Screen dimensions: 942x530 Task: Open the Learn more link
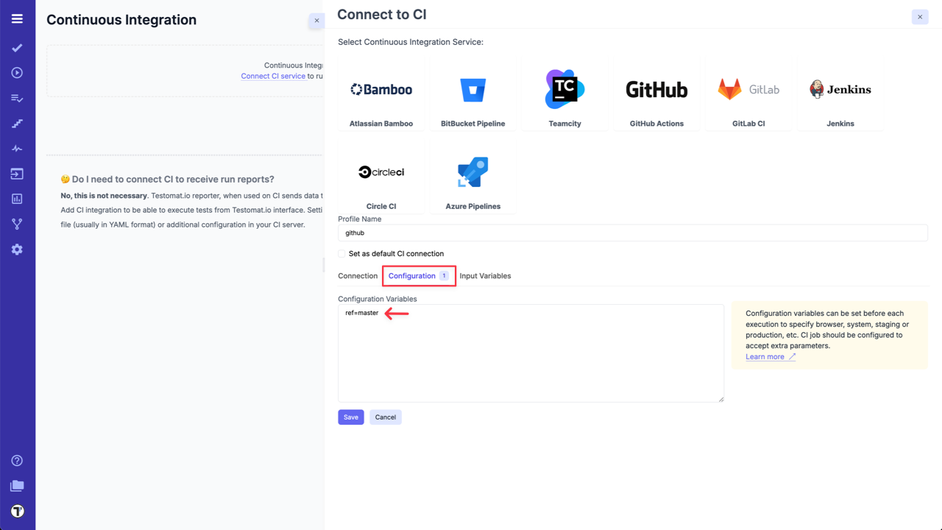[765, 357]
